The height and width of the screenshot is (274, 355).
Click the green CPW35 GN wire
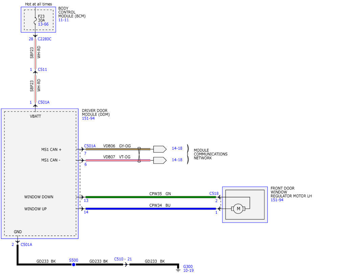point(150,197)
